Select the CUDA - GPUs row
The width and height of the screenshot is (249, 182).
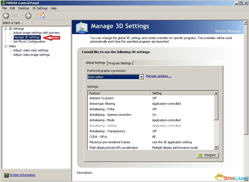pos(151,137)
